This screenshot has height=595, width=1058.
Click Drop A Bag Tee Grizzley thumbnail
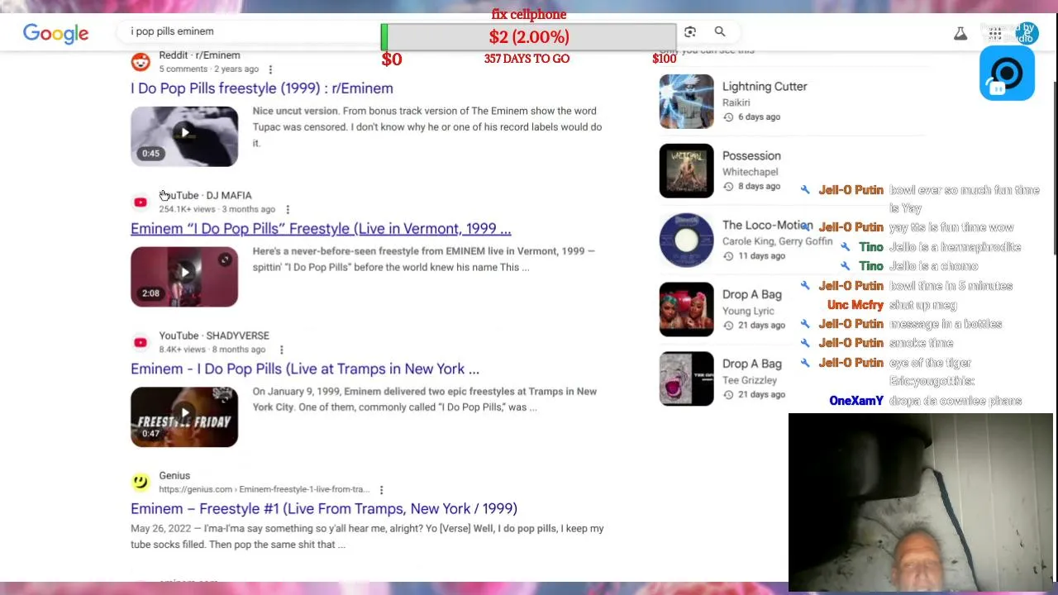coord(686,379)
